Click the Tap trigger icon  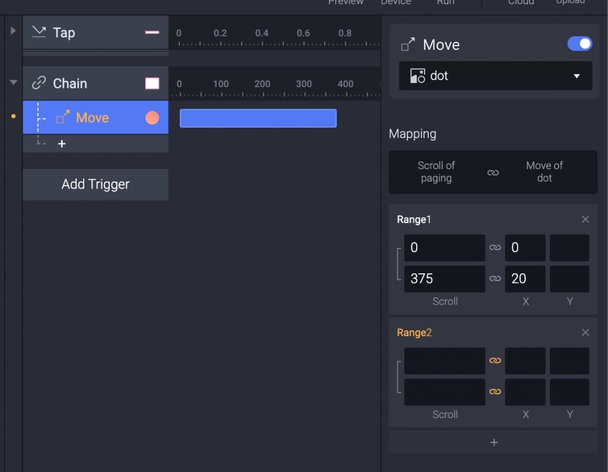tap(39, 32)
